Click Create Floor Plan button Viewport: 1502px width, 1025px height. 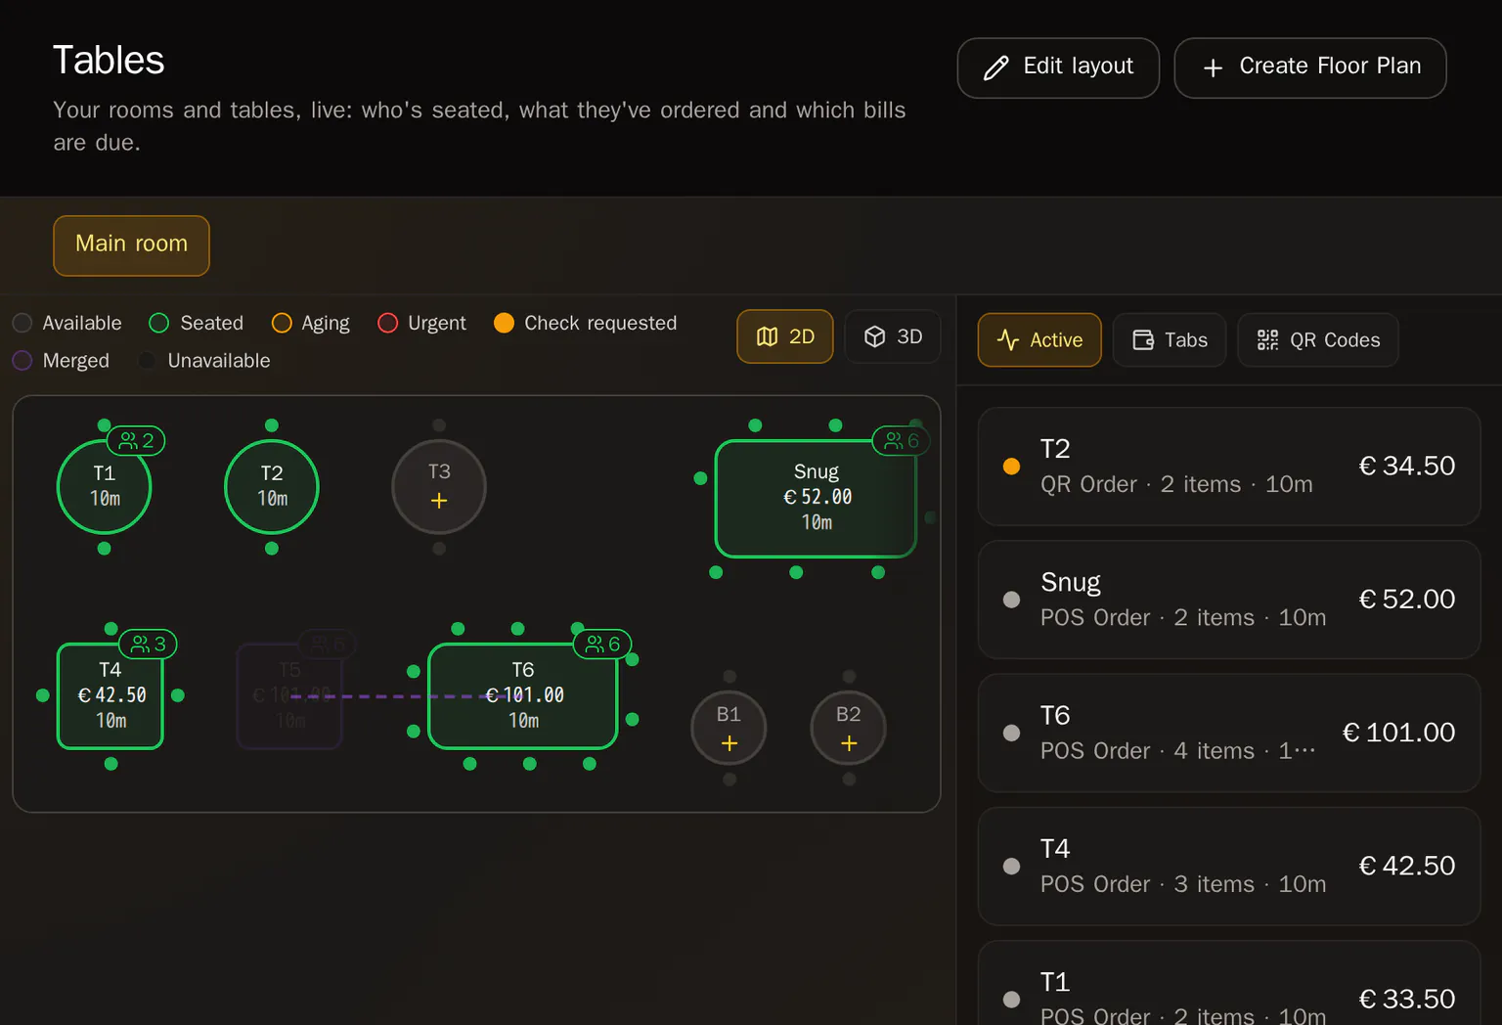(1310, 67)
